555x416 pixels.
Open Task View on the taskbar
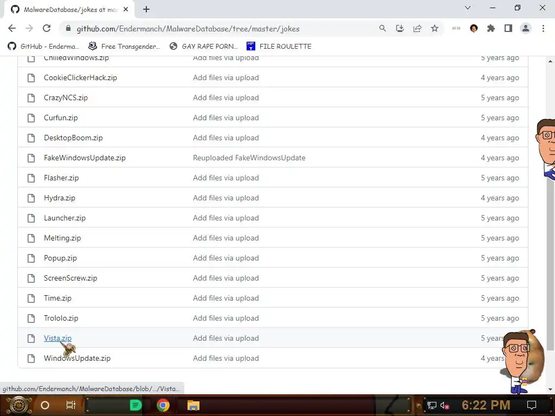pos(71,405)
